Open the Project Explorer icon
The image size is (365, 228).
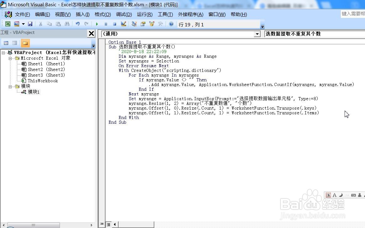(x=134, y=24)
